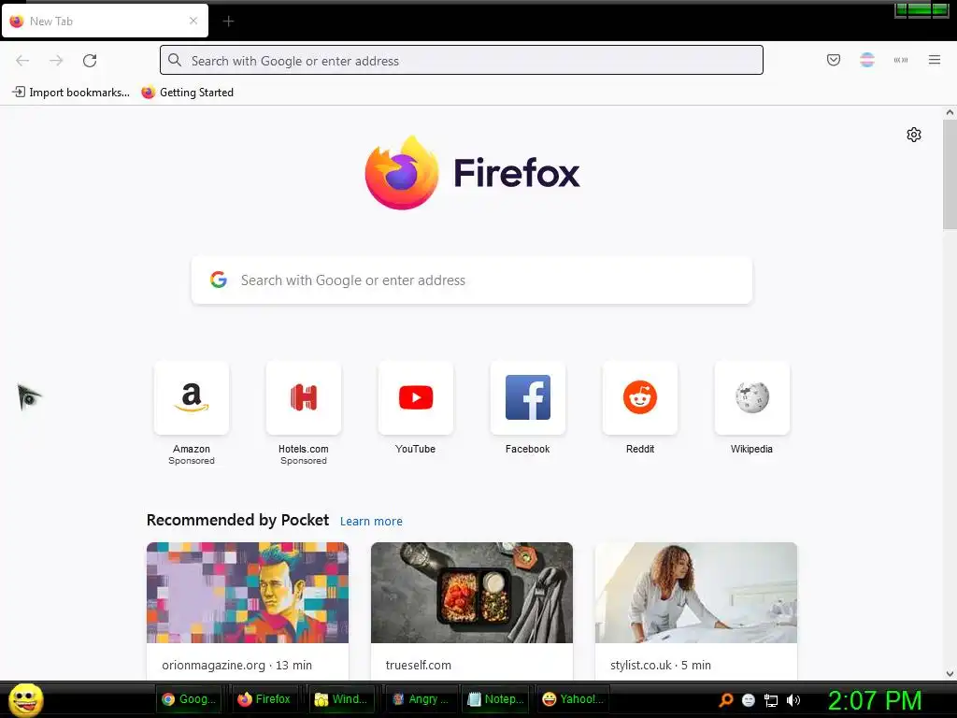Click the magnifier icon in address bar
The height and width of the screenshot is (718, 957).
click(175, 61)
